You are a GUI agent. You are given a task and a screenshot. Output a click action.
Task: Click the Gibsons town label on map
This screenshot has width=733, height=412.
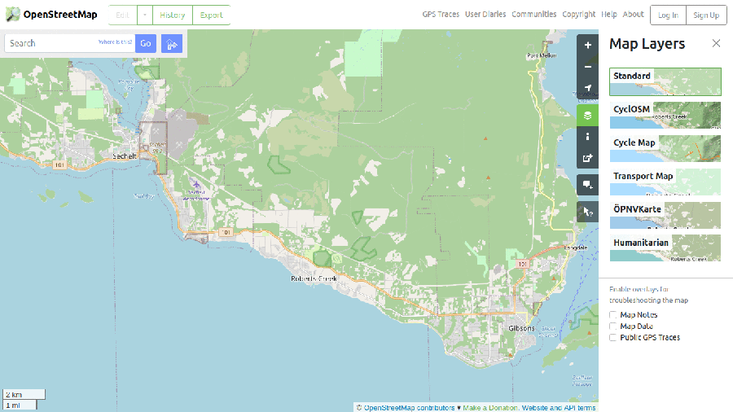tap(521, 328)
